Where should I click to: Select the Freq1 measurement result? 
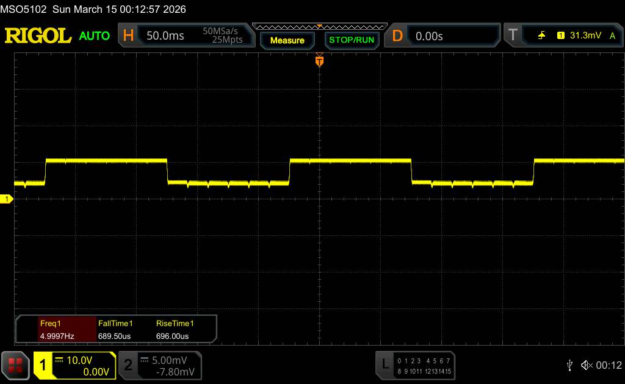click(x=56, y=330)
